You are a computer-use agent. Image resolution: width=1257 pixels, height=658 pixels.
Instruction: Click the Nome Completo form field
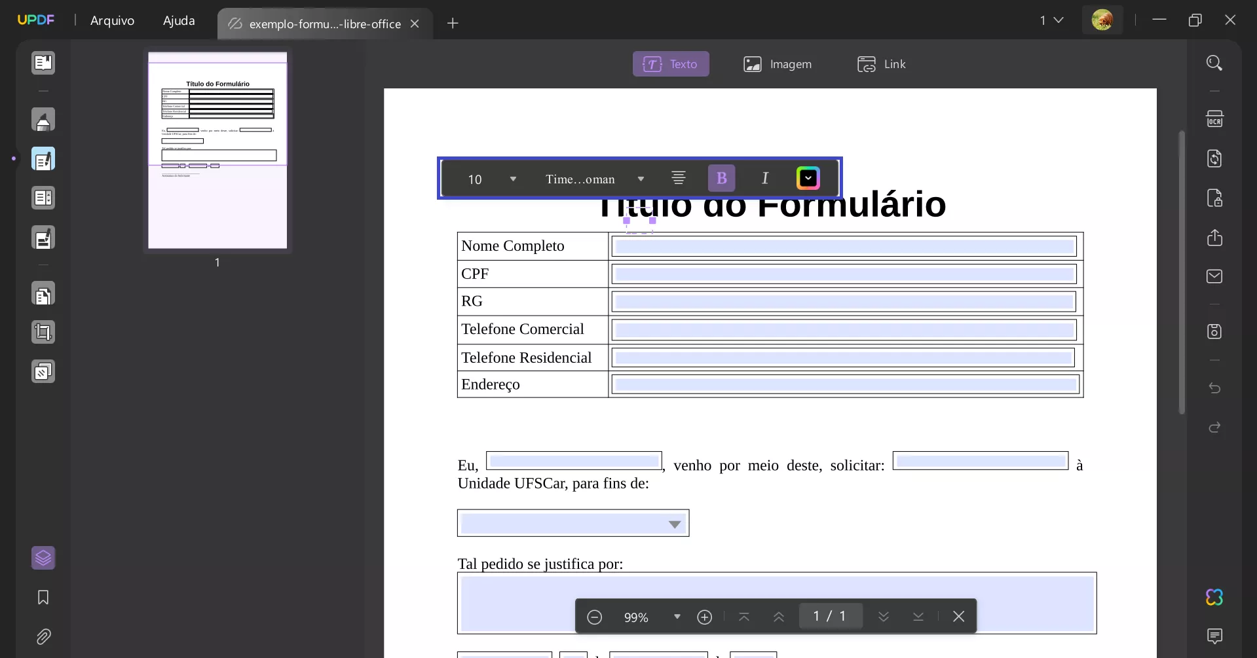coord(844,246)
